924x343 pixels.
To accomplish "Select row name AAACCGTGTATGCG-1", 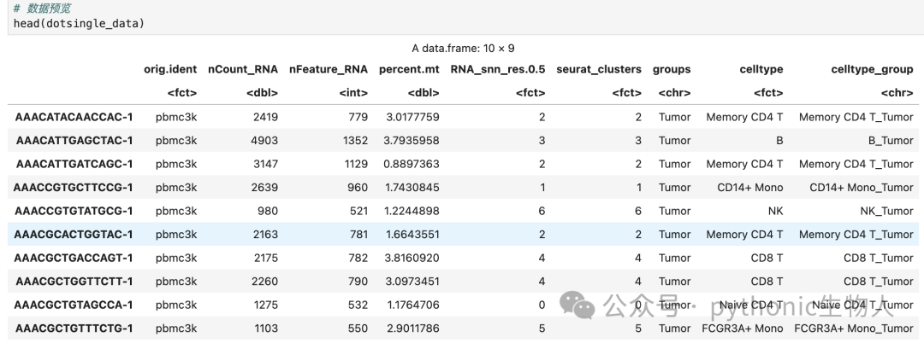I will click(x=74, y=211).
